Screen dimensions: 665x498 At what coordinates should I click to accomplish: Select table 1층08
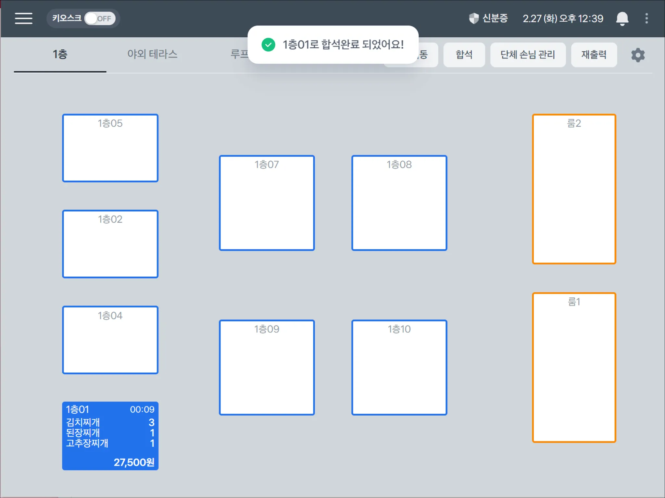point(399,203)
